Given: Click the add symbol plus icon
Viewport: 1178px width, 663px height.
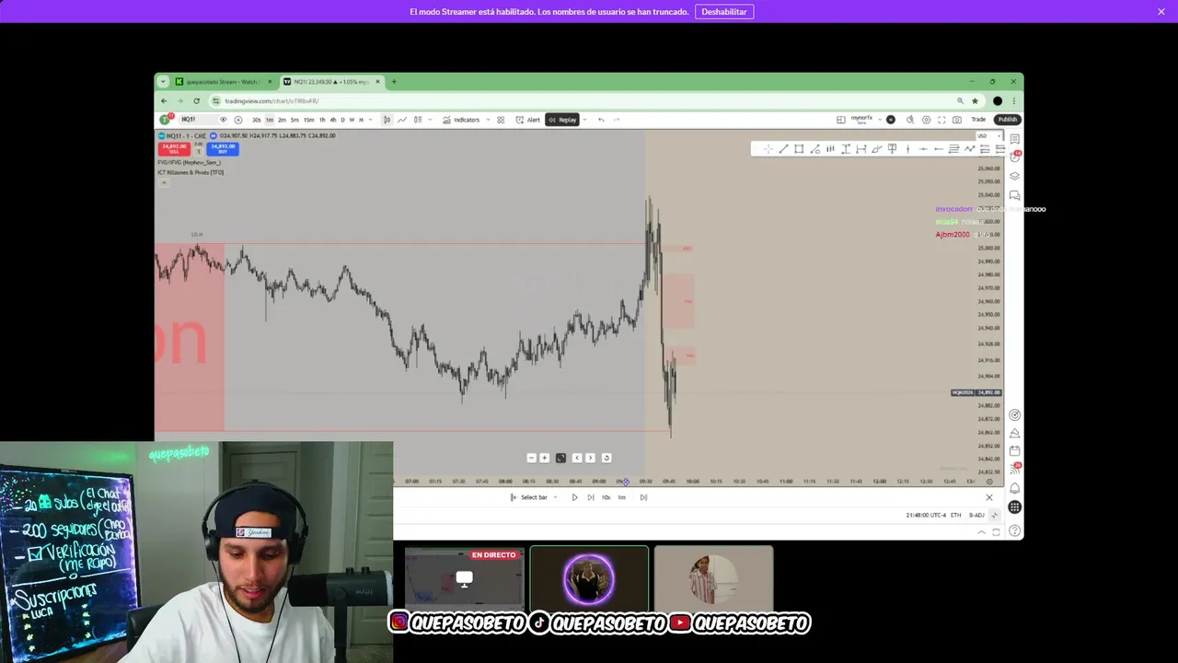Looking at the screenshot, I should [x=238, y=120].
